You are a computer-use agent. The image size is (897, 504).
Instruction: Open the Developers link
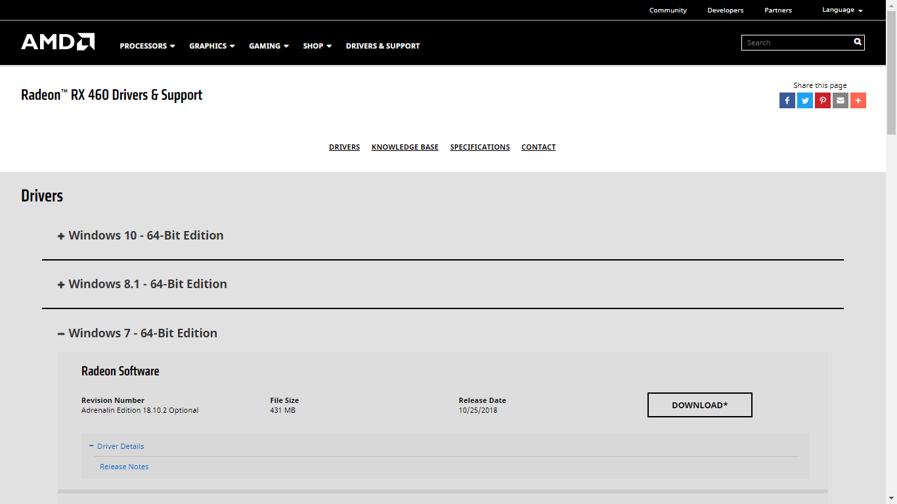click(726, 10)
